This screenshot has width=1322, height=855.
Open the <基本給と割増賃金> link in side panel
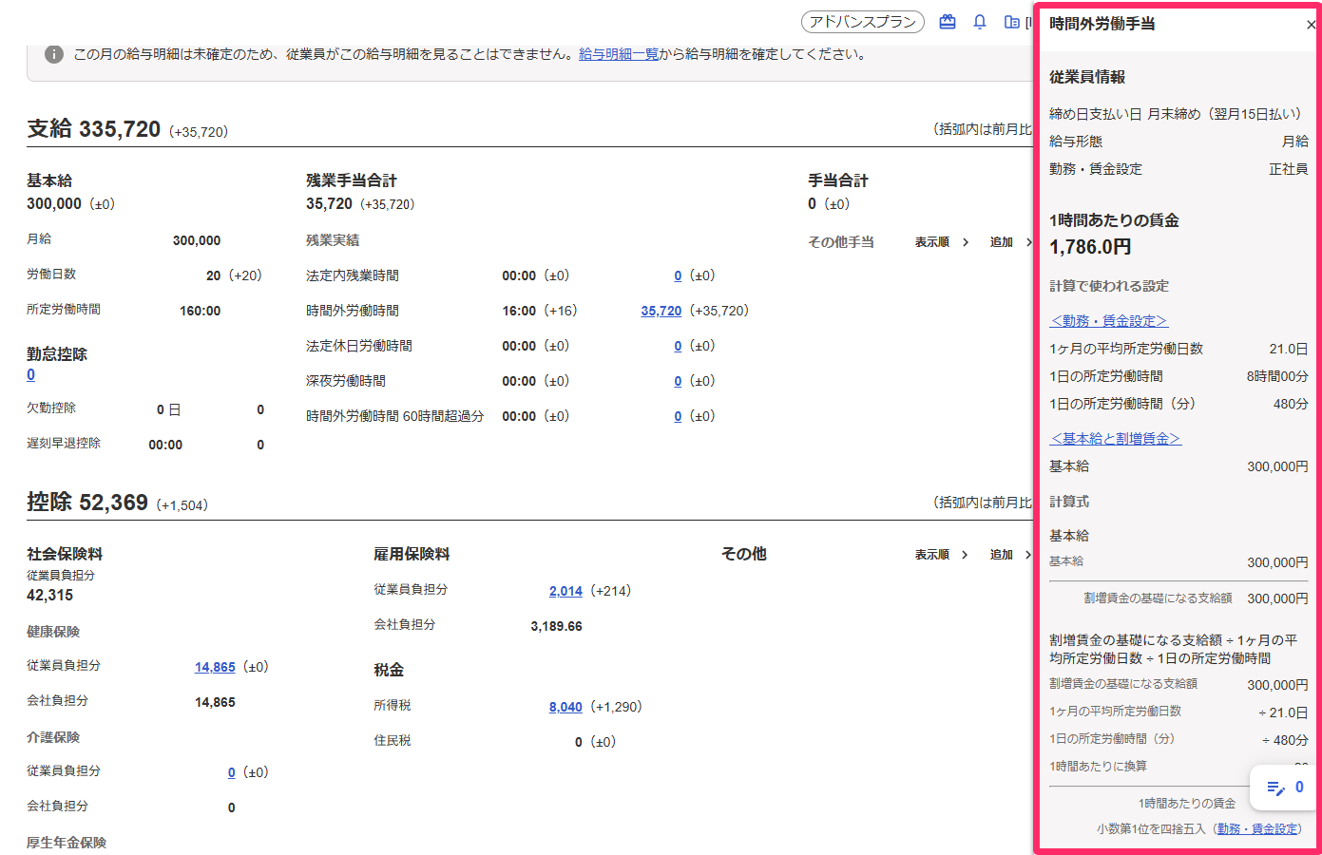coord(1116,439)
